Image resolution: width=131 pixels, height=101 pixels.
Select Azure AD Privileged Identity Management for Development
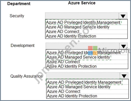click(87, 53)
